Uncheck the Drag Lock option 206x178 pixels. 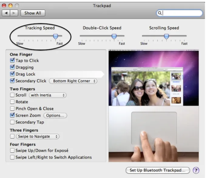12,74
